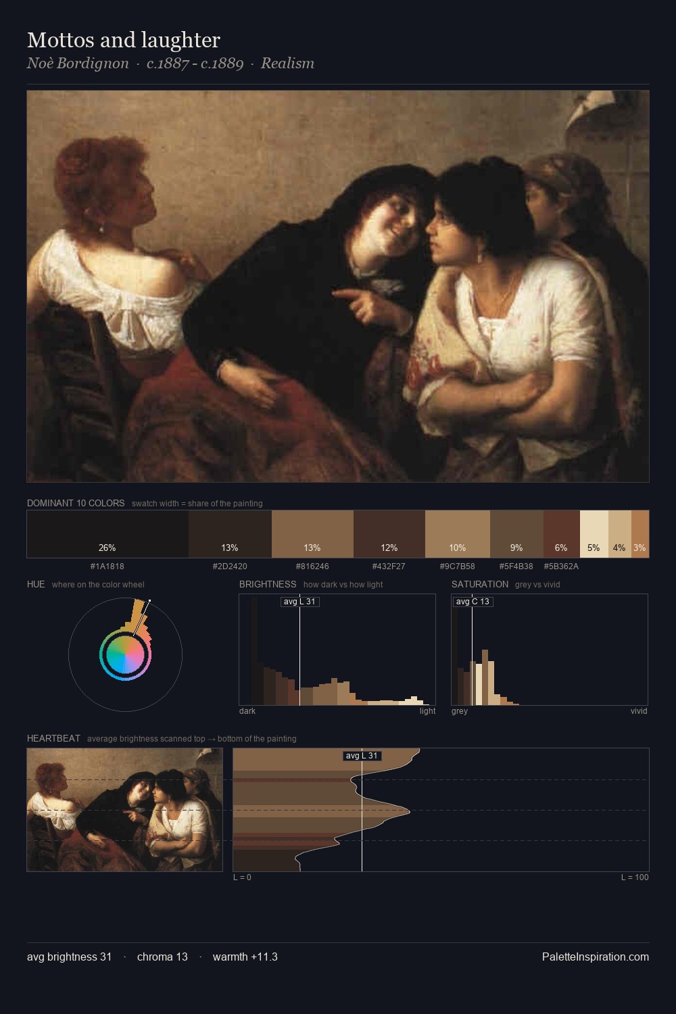Click the 26% dark swatch #1A1818

[107, 534]
